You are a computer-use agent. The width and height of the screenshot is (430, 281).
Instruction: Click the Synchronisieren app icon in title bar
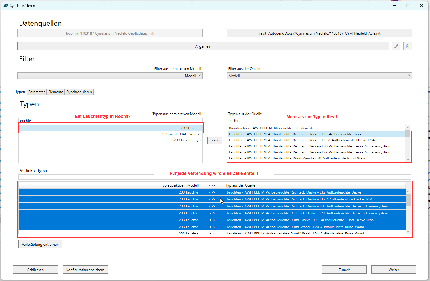pyautogui.click(x=5, y=5)
